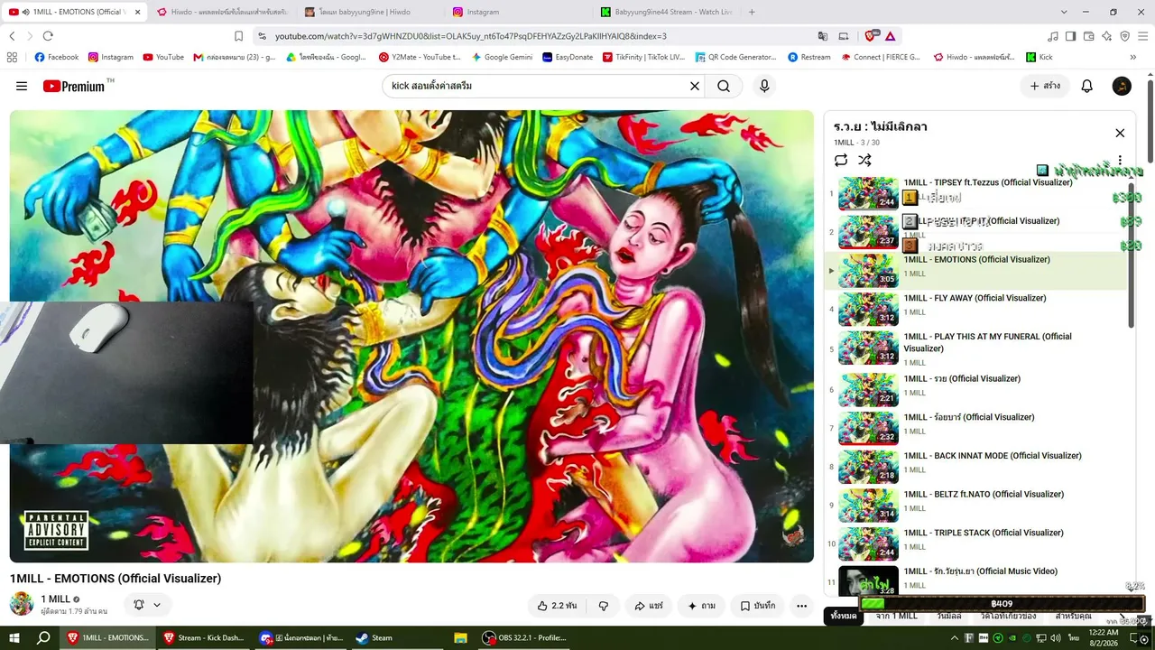Open the Google Gemini bookmark

click(x=502, y=57)
